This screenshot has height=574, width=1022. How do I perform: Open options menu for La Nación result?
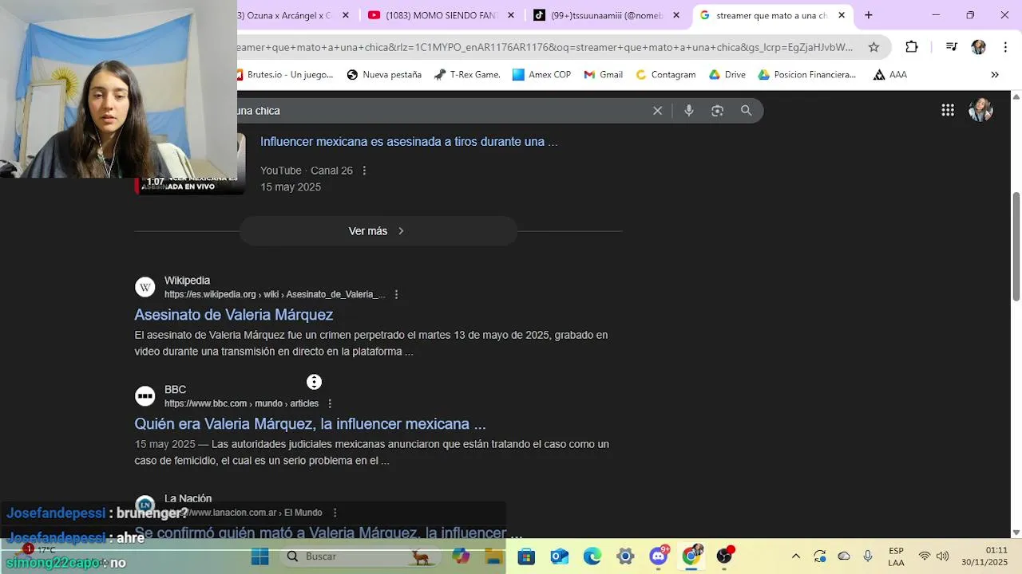click(x=335, y=513)
